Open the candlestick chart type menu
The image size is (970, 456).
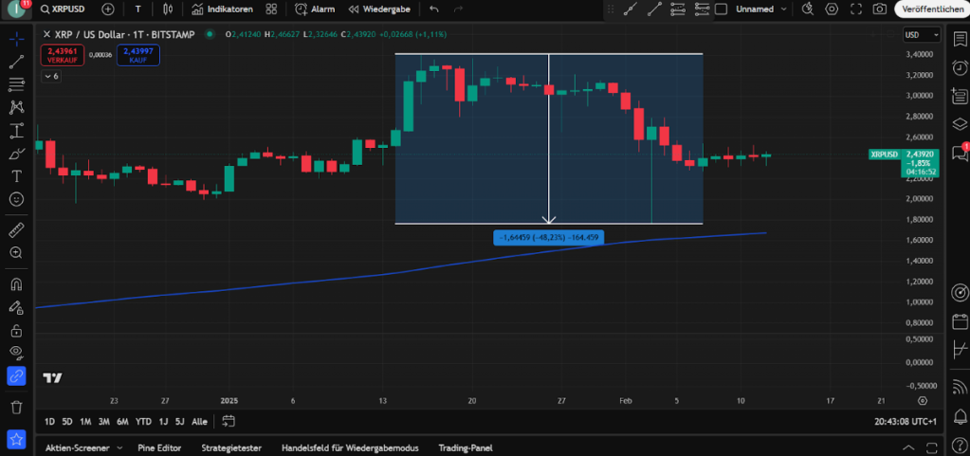[168, 9]
